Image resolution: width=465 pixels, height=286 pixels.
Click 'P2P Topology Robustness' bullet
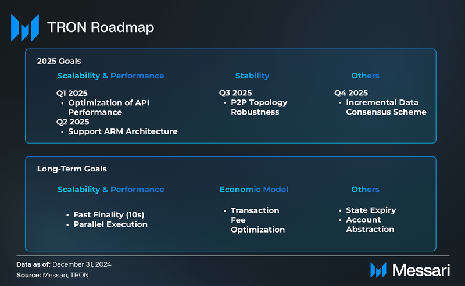tap(259, 107)
